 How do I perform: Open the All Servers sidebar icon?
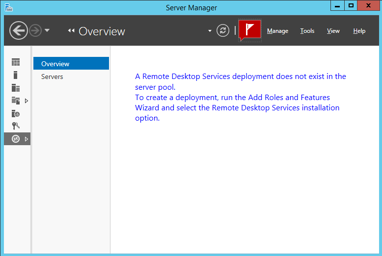[16, 88]
